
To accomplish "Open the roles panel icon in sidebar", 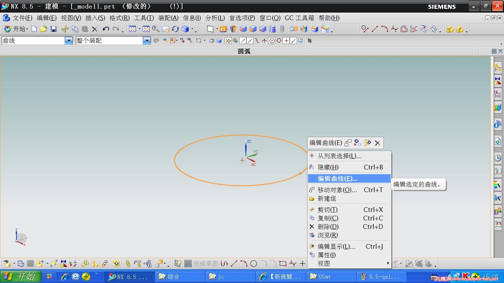I will pos(498,211).
